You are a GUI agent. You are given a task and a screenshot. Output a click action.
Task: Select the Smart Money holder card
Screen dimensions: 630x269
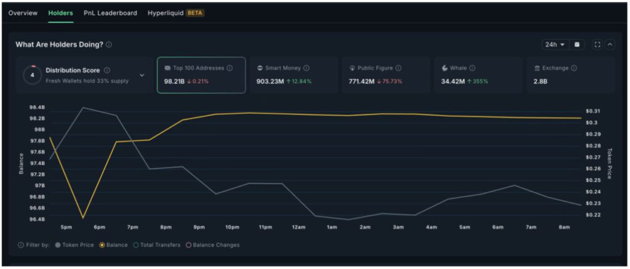pyautogui.click(x=294, y=75)
